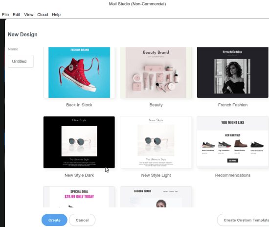Select the Back In Stock template thumbnail
269x227 pixels.
pyautogui.click(x=79, y=72)
